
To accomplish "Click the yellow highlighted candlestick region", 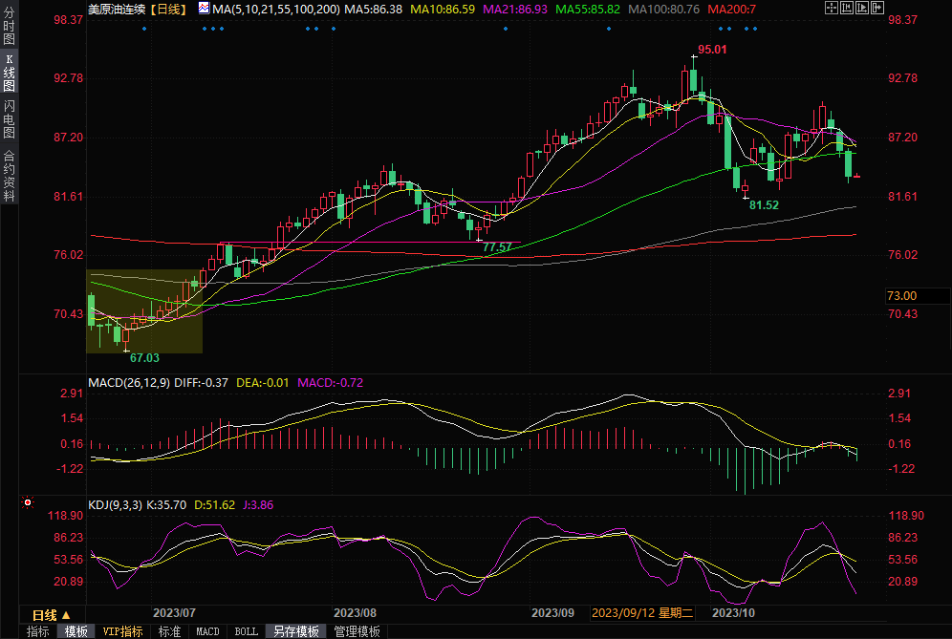I will click(x=144, y=311).
